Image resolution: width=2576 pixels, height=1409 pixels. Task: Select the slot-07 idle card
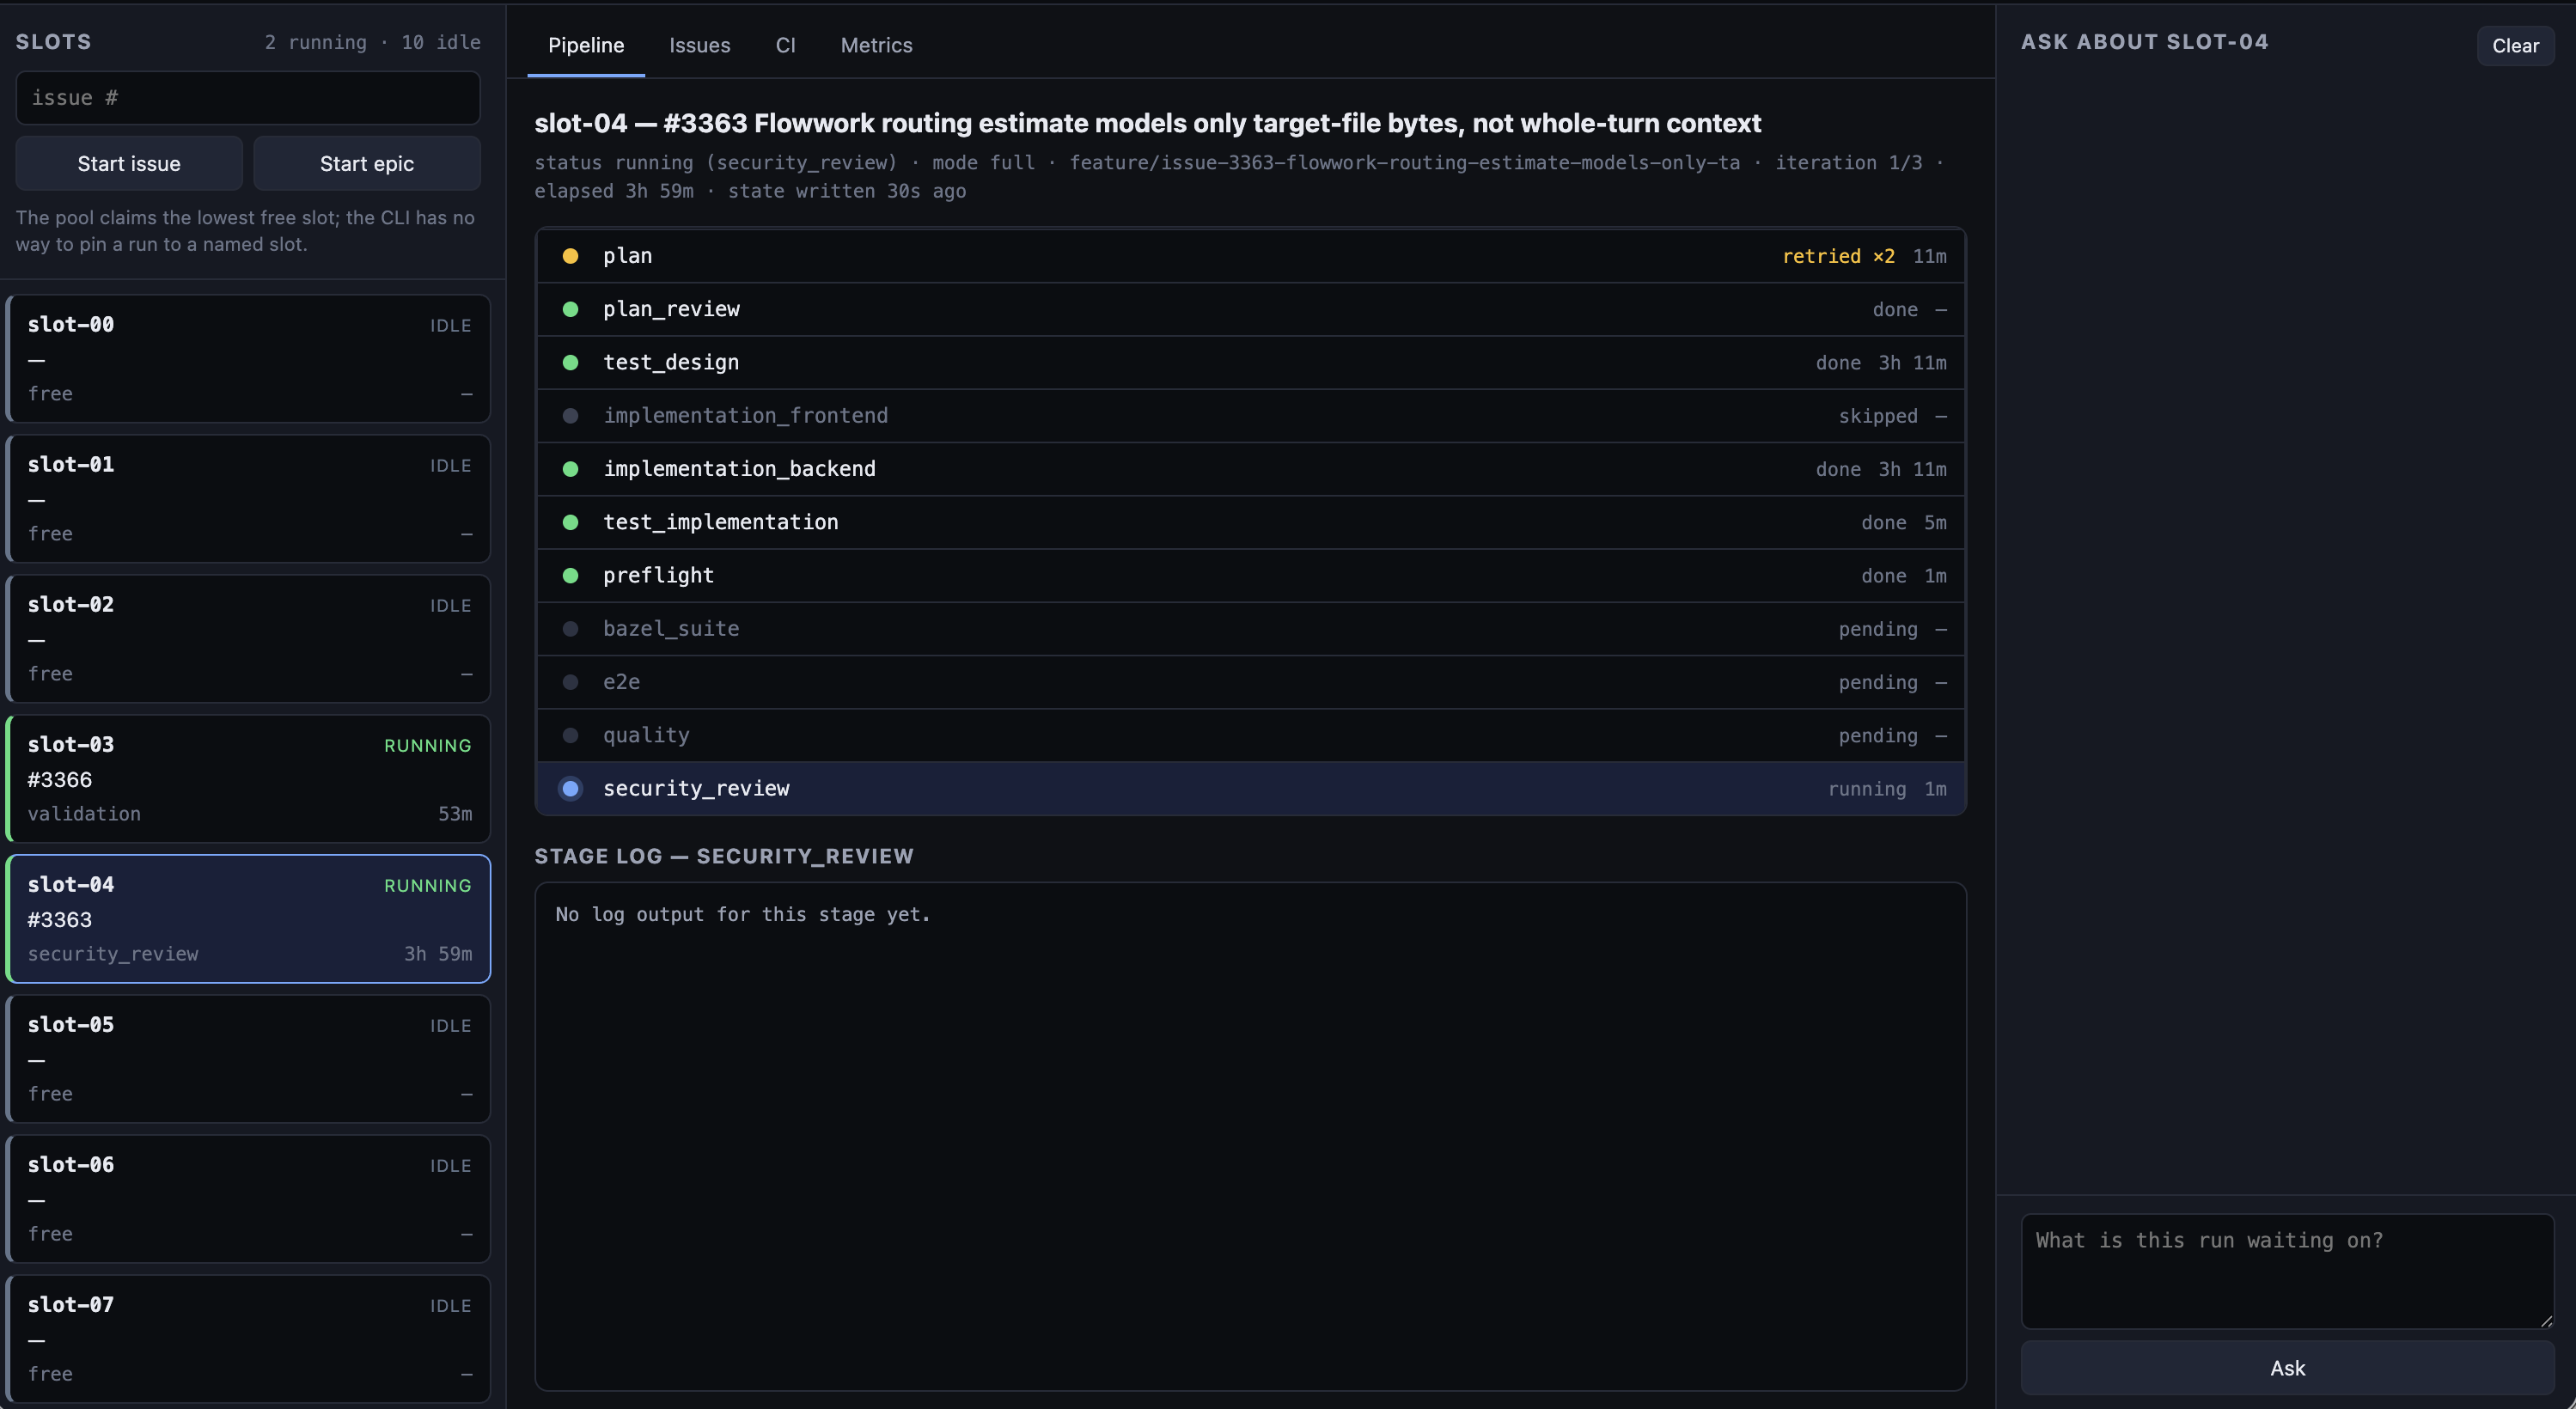[248, 1338]
